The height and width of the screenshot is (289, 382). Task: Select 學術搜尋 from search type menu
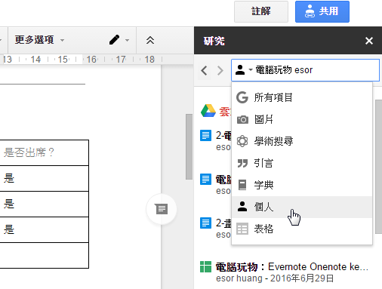(x=302, y=141)
